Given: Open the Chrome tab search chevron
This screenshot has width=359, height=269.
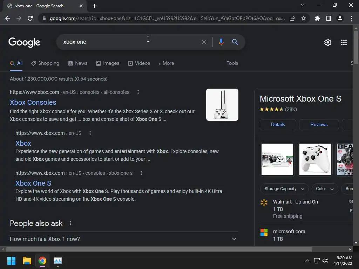Looking at the screenshot, I should tap(303, 5).
